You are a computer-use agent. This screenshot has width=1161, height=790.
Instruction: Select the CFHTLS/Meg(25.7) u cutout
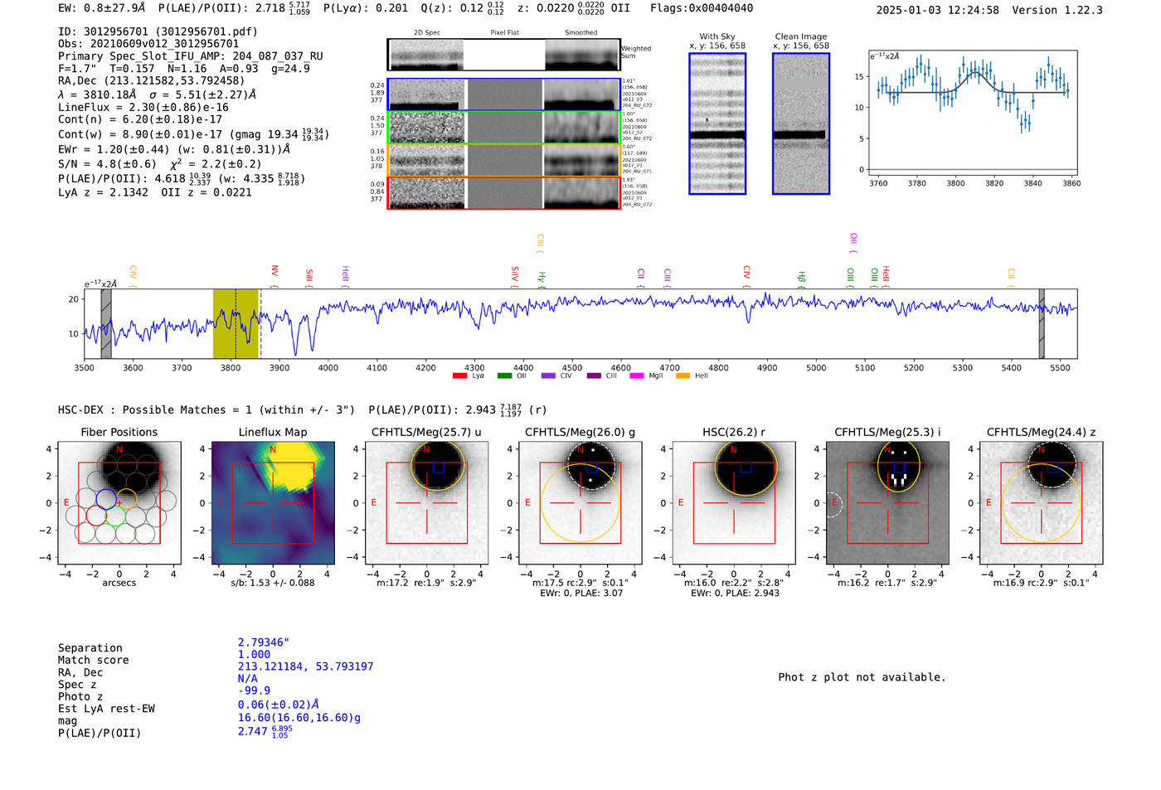(x=426, y=503)
